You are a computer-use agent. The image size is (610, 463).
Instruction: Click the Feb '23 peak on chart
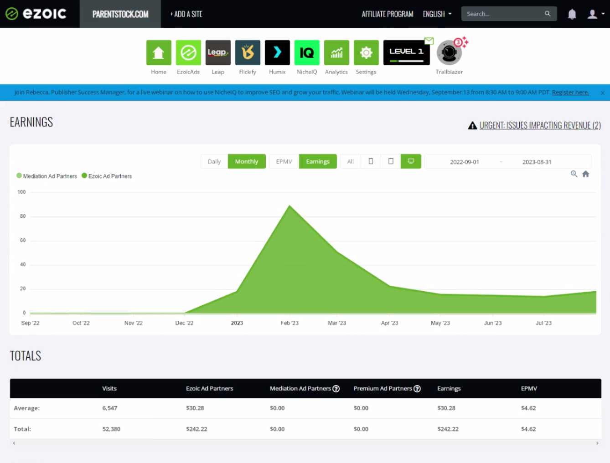click(x=289, y=206)
